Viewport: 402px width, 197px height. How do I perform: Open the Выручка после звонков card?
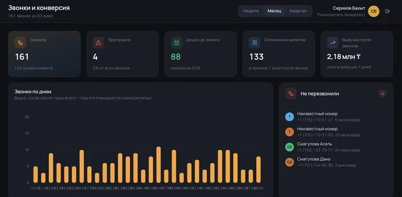[357, 54]
